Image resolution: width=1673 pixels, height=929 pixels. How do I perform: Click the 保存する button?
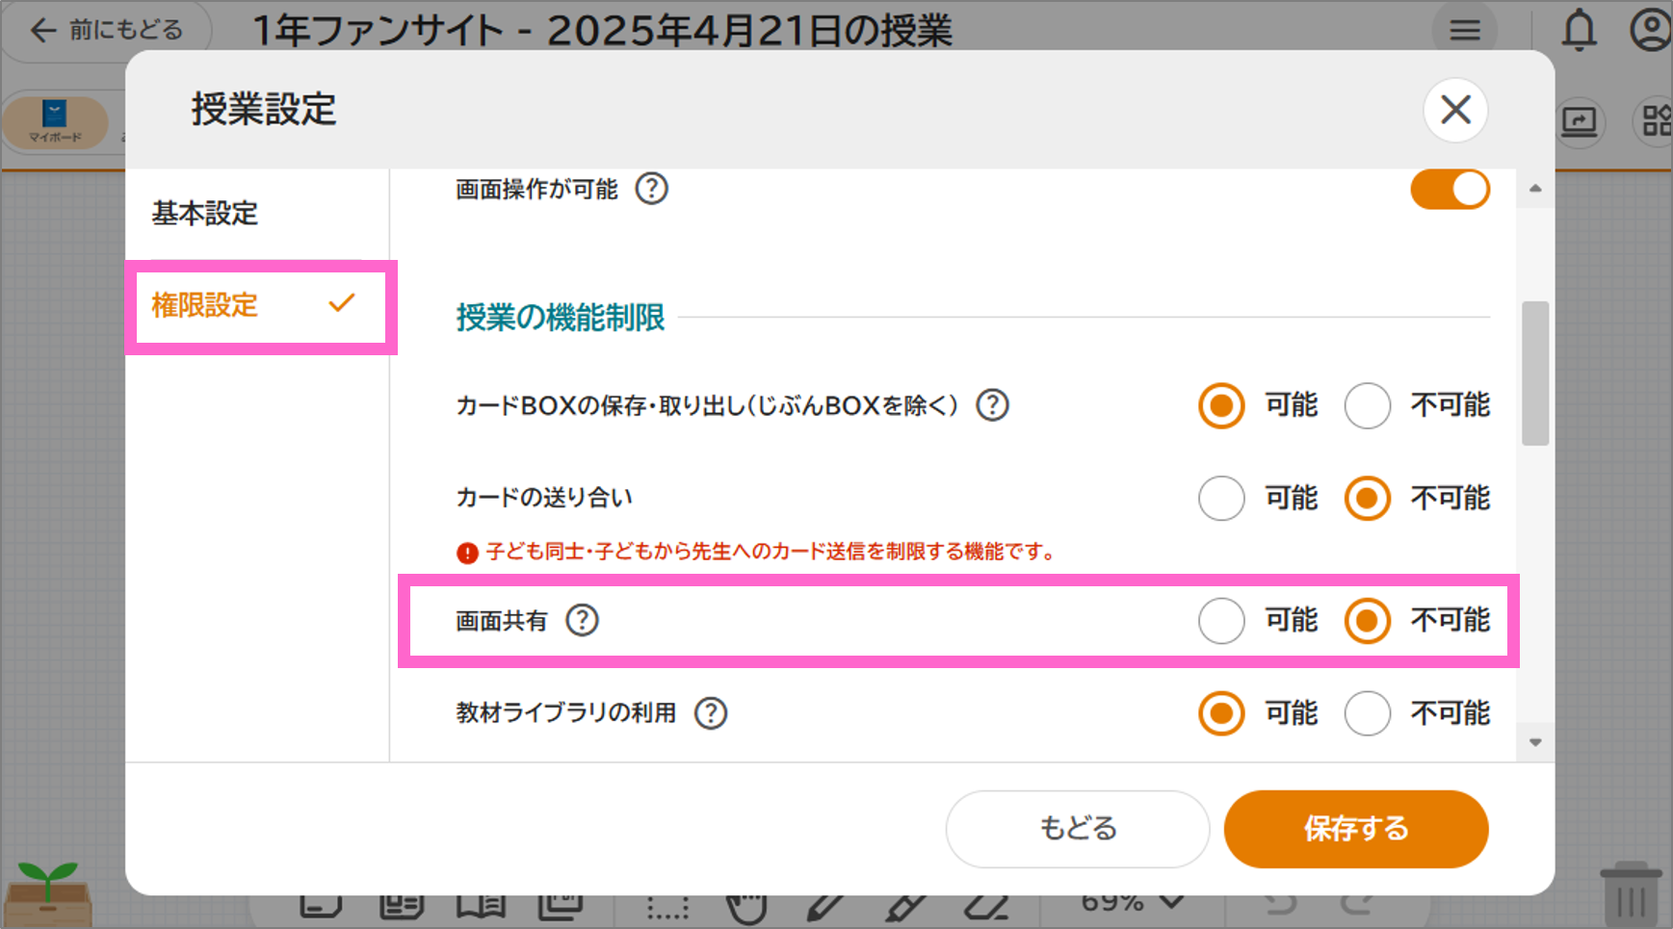coord(1355,829)
